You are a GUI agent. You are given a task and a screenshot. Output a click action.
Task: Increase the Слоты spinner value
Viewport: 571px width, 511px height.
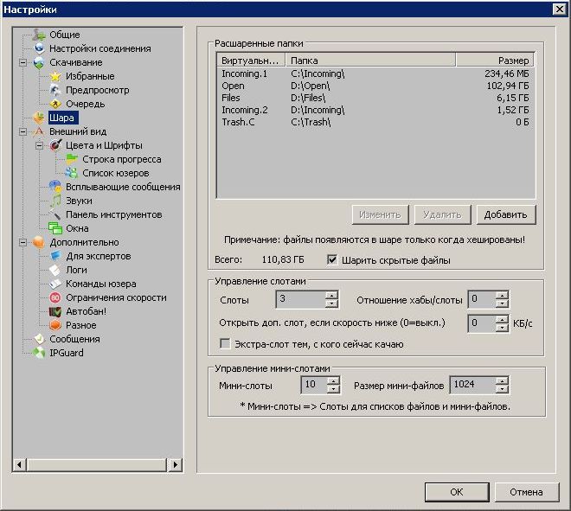click(x=331, y=295)
